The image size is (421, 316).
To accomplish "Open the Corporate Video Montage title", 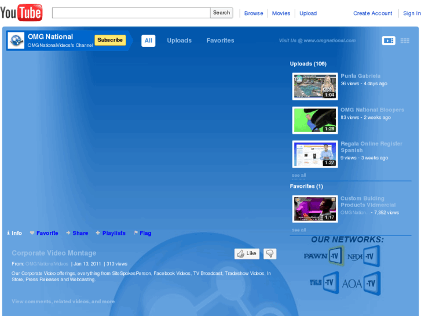I will coord(54,253).
